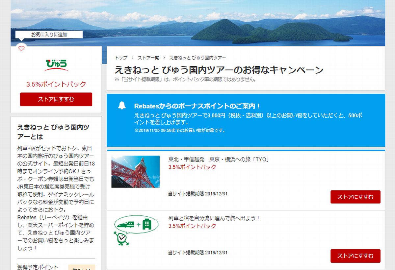Image resolution: width=395 pixels, height=270 pixels.
Task: Open 東北・甲信越発 東京・横浜への旅「TYO」 title
Action: 219,159
